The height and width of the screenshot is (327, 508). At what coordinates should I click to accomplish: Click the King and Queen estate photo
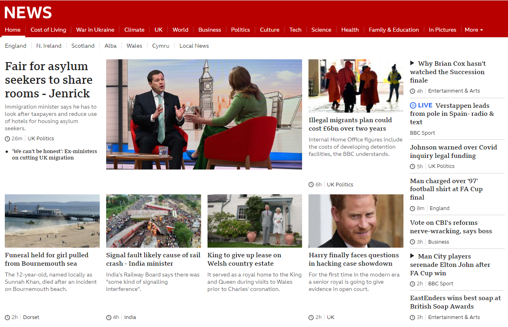point(254,221)
